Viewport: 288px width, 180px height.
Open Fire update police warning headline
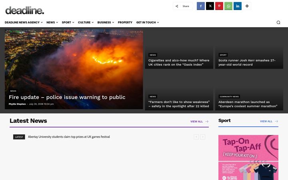point(67,97)
